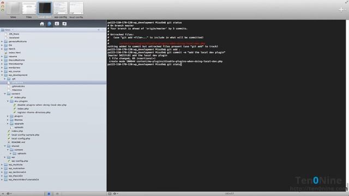Expand wp_thesisVideoTutorialsGit folder
The width and height of the screenshot is (349, 196).
point(2,180)
